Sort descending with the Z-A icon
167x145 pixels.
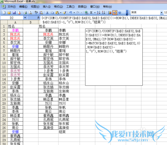(104, 13)
